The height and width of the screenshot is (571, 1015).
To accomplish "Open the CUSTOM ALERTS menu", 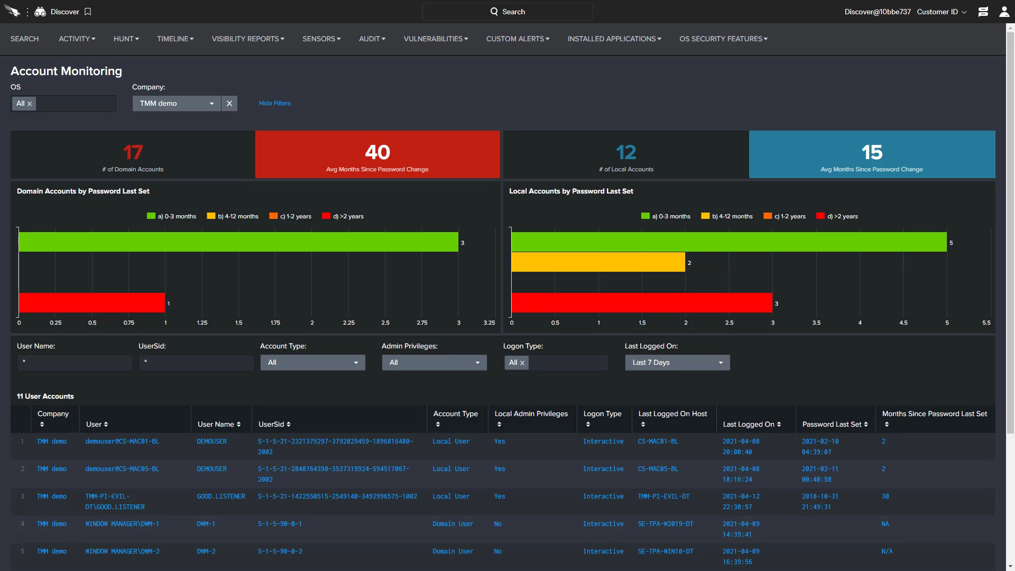I will coord(518,39).
